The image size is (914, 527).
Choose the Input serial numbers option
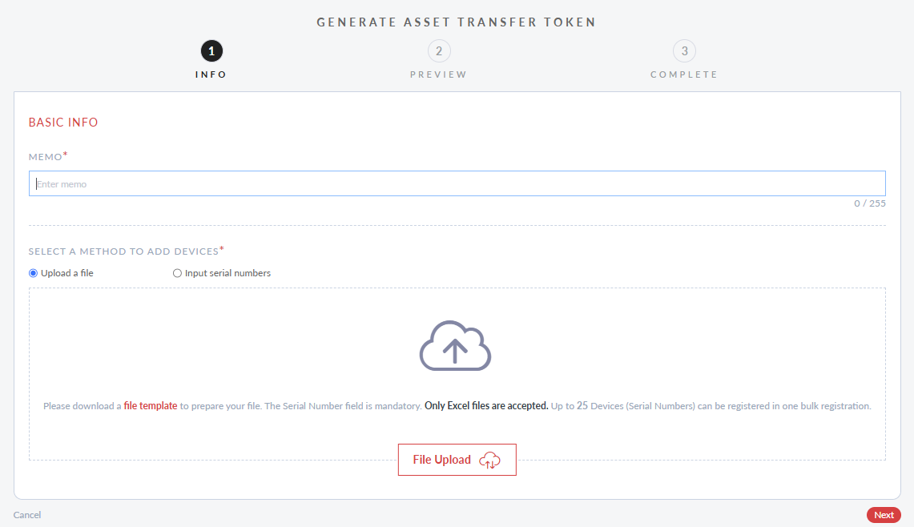[x=177, y=272]
